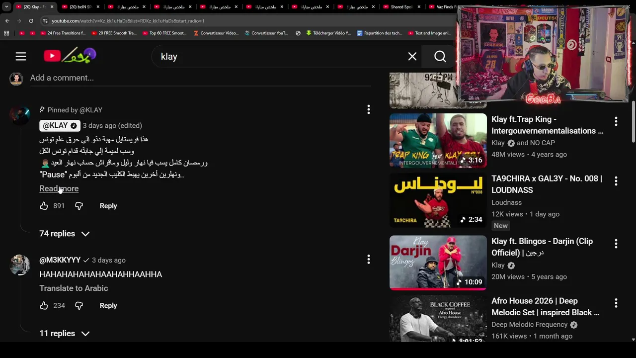Open the browser apps grid shortcut
This screenshot has width=636, height=358.
[6, 33]
